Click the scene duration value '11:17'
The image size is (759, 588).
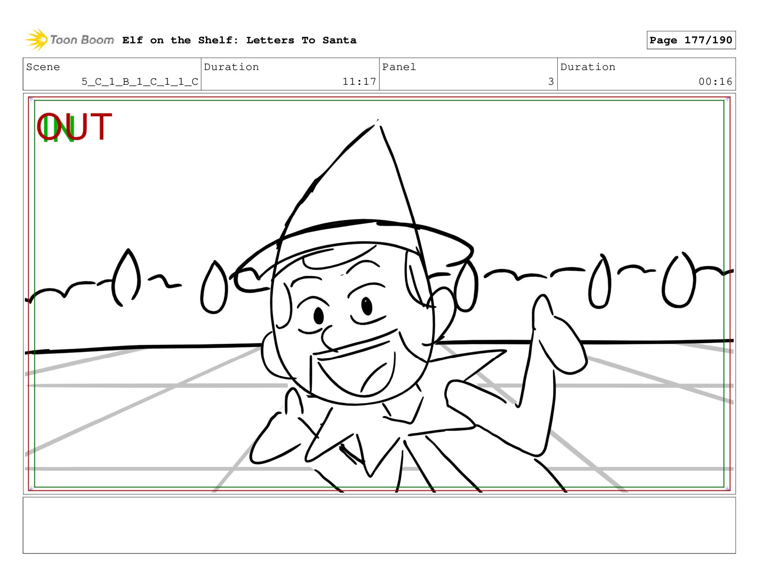coord(359,82)
